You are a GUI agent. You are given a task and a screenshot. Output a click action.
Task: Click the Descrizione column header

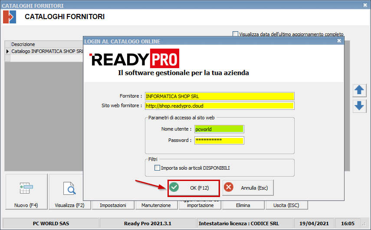coord(47,44)
